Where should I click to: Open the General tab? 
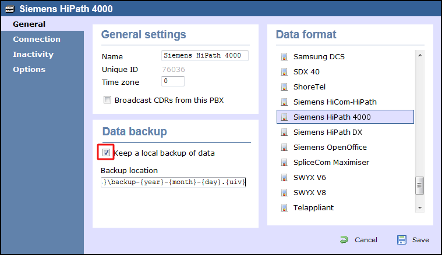tap(43, 24)
